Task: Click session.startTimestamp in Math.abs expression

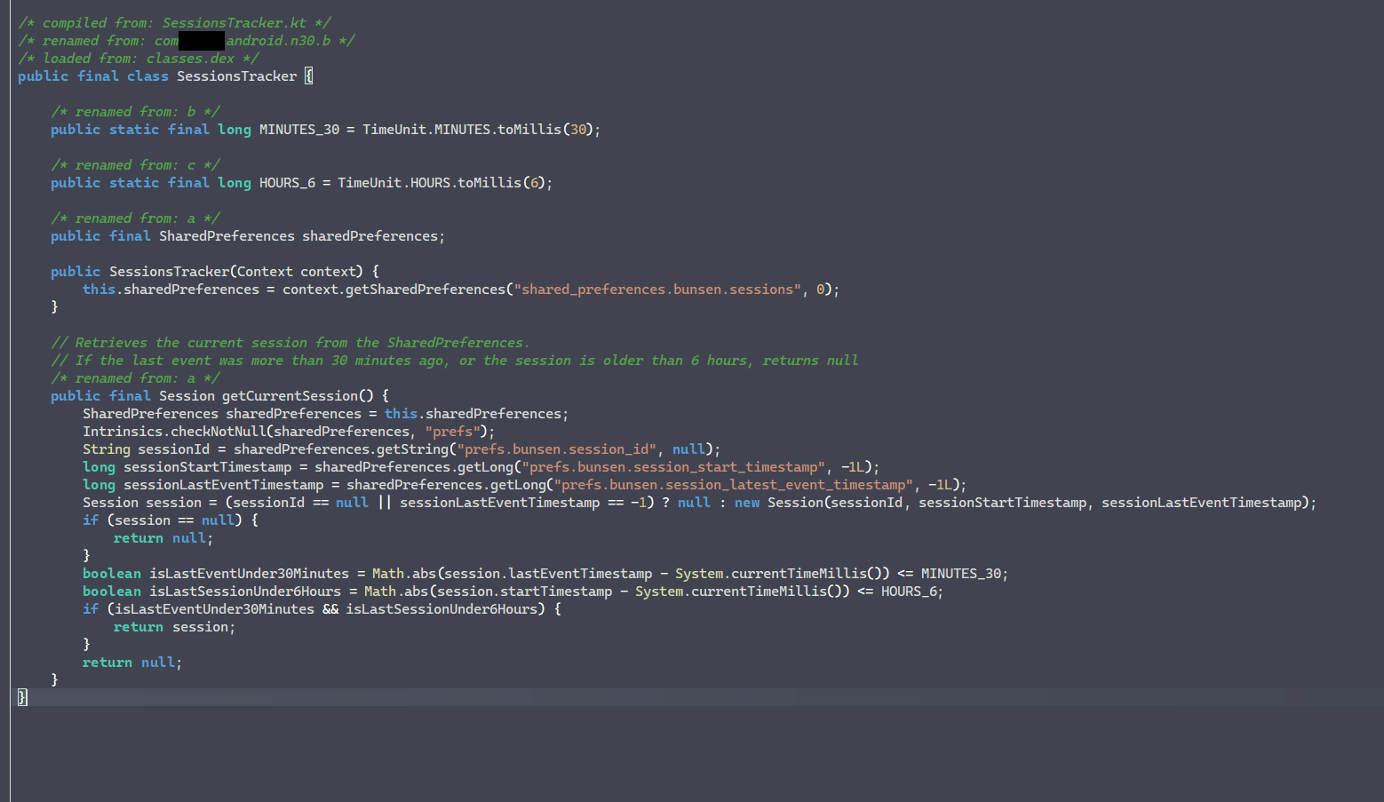Action: click(x=524, y=592)
